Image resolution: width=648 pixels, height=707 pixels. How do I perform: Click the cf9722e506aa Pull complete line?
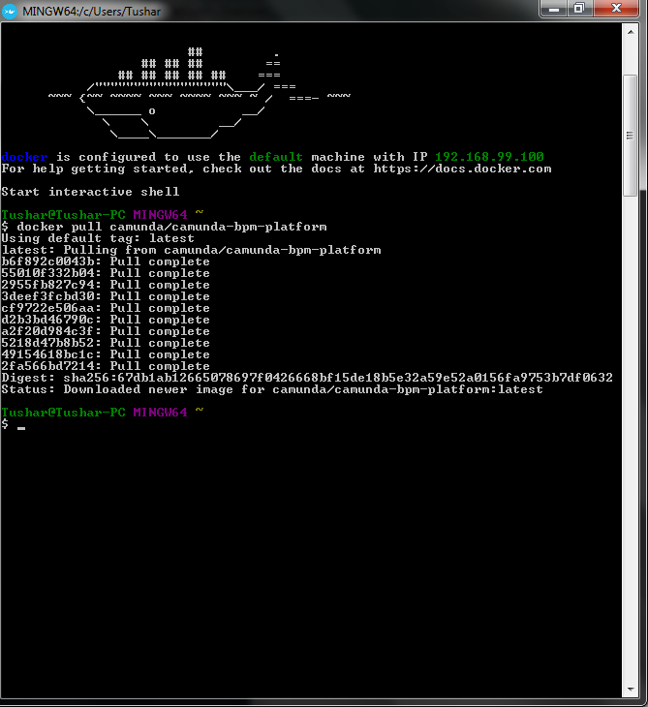tap(106, 308)
